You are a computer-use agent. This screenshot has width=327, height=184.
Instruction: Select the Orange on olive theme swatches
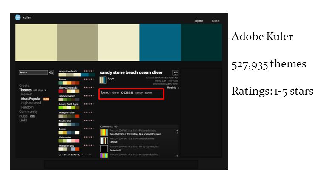[69, 116]
